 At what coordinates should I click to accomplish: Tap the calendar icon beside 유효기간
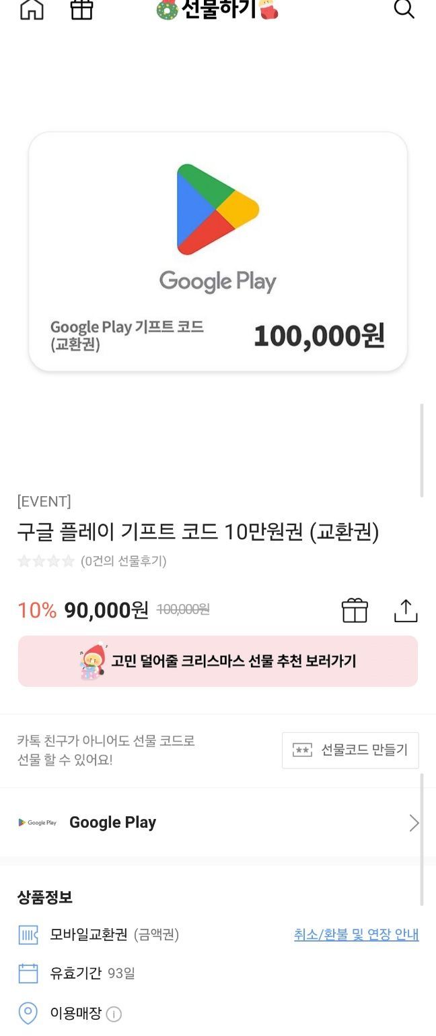[x=26, y=974]
